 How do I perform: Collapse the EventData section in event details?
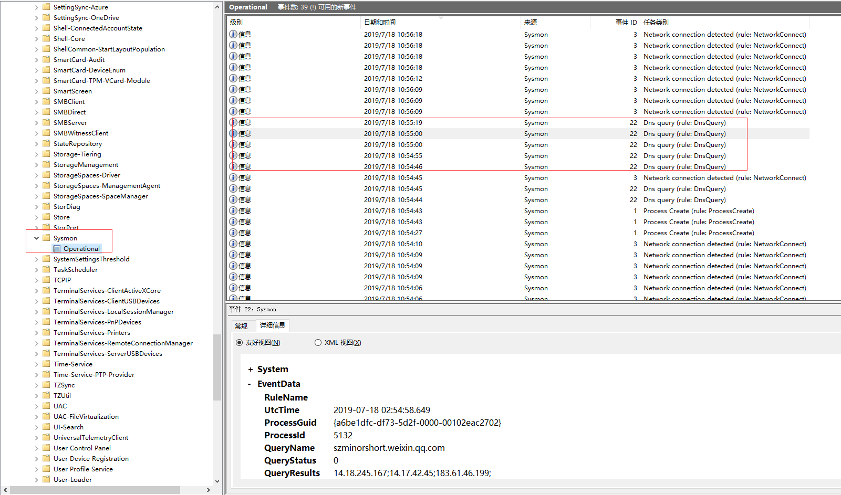click(250, 384)
